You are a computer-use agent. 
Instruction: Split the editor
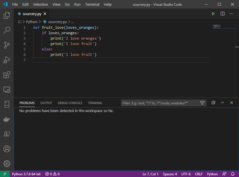click(x=222, y=13)
